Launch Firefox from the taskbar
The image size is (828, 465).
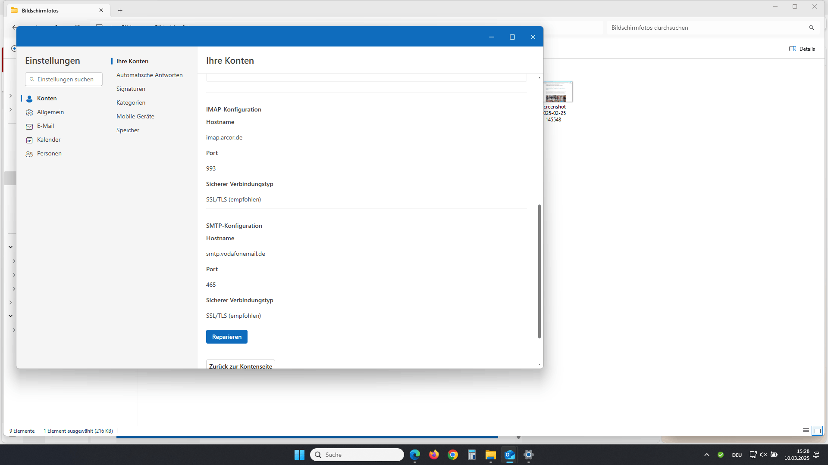point(433,455)
